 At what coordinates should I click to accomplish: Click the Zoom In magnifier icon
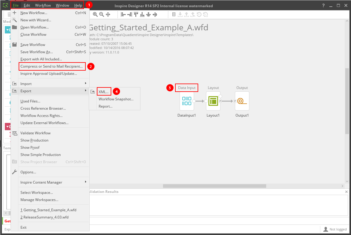[x=95, y=14]
